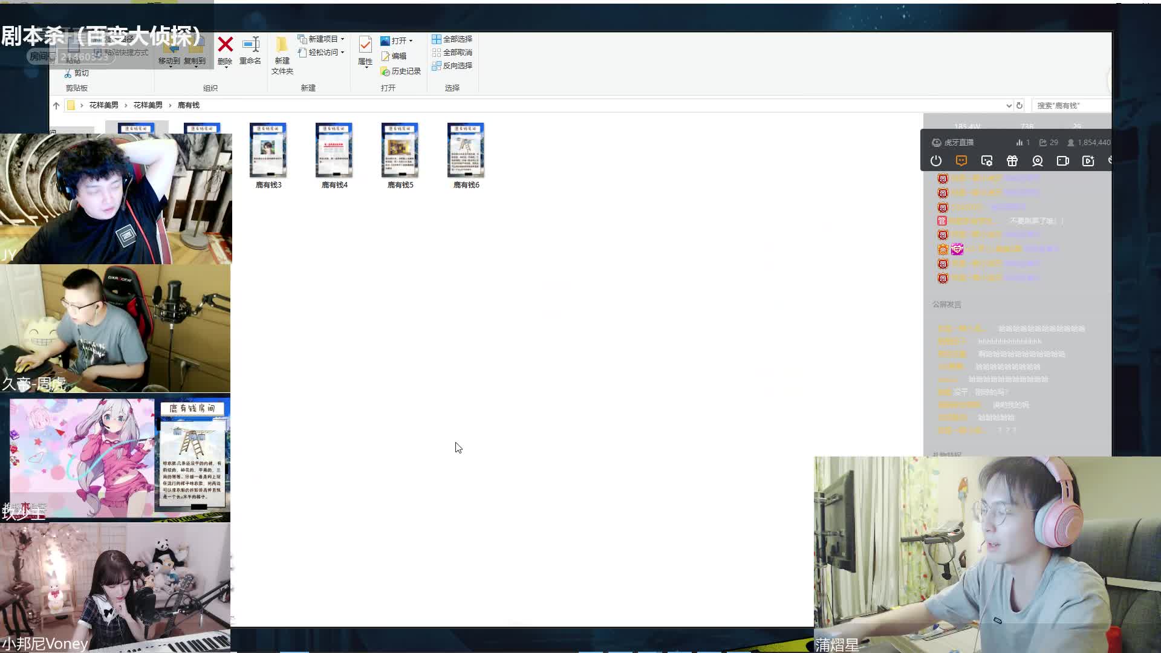Open the gift box icon in Huya toolbar
1161x653 pixels.
(x=1012, y=161)
